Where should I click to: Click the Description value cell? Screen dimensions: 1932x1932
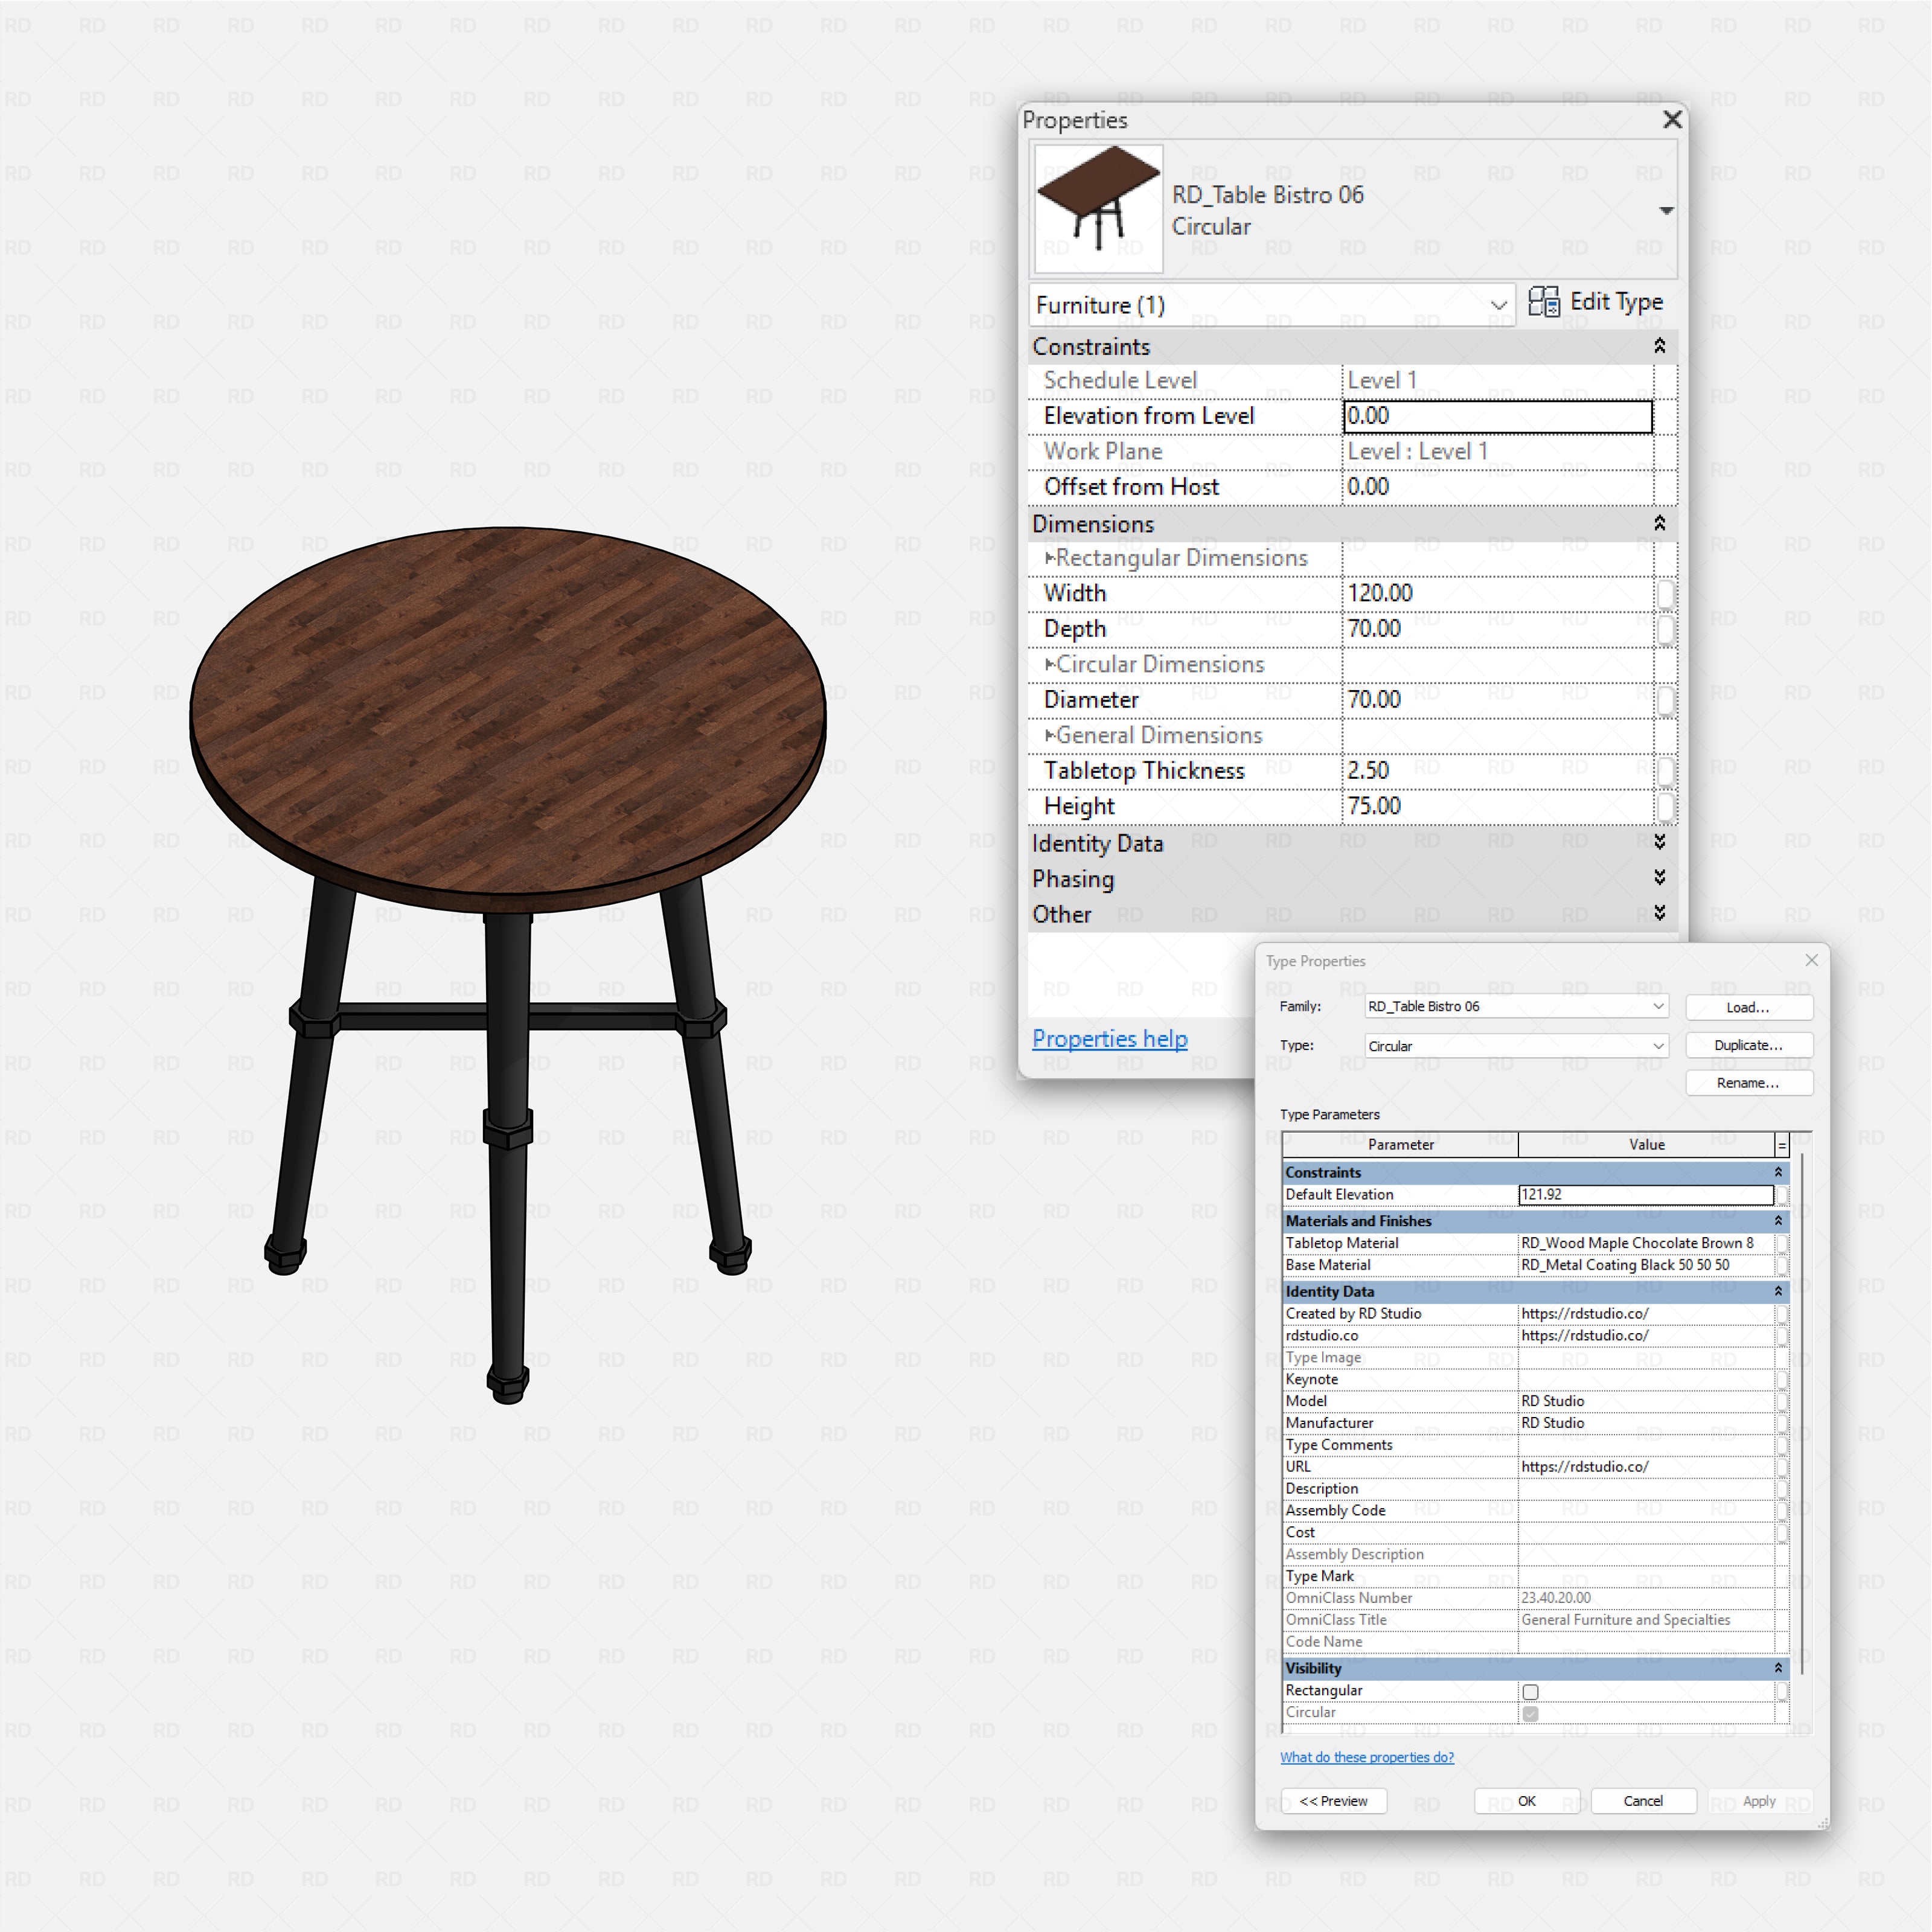[x=1646, y=1489]
